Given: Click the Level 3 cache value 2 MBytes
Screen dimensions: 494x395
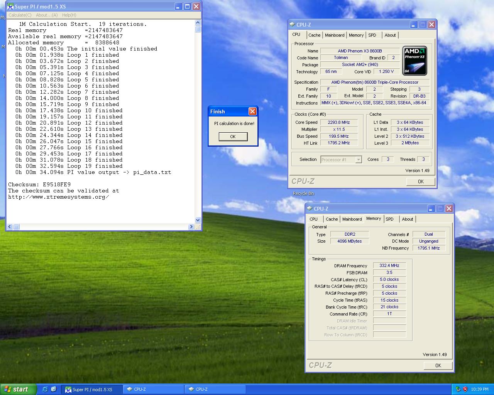Looking at the screenshot, I should (410, 143).
